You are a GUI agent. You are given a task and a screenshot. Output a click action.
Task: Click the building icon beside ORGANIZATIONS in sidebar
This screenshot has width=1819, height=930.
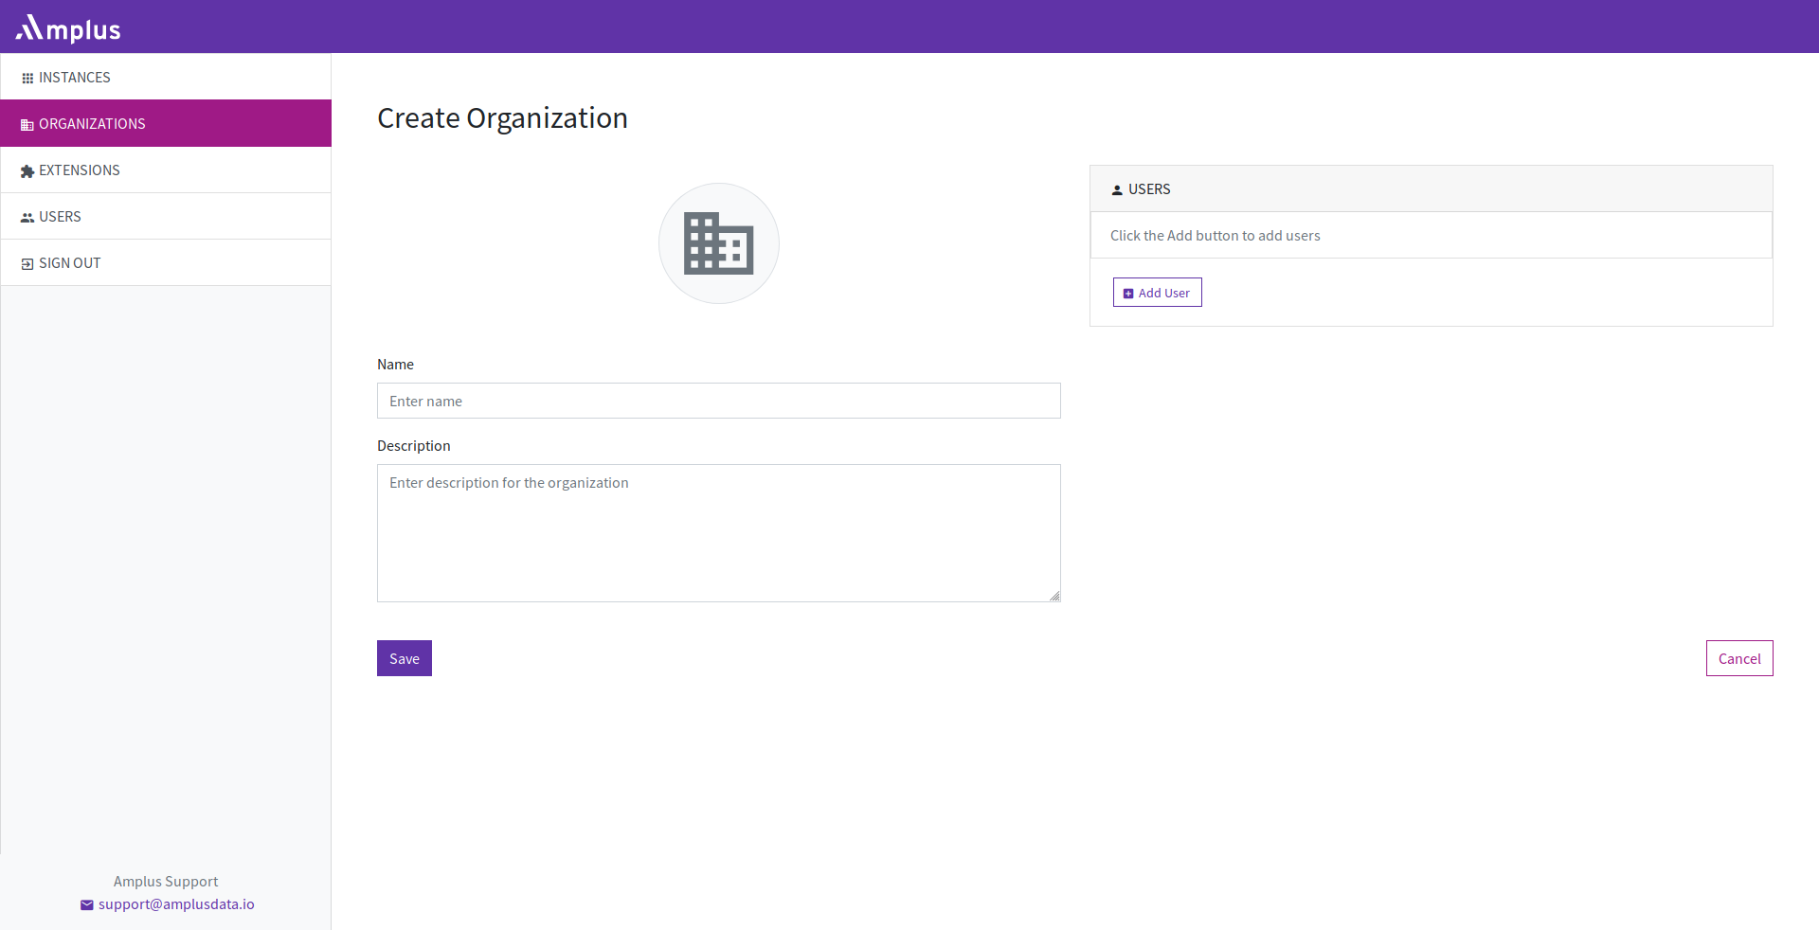click(x=27, y=125)
